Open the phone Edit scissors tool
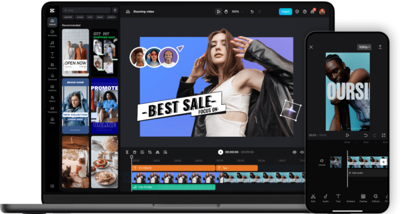Screen dimensions: 403x214 click(313, 198)
